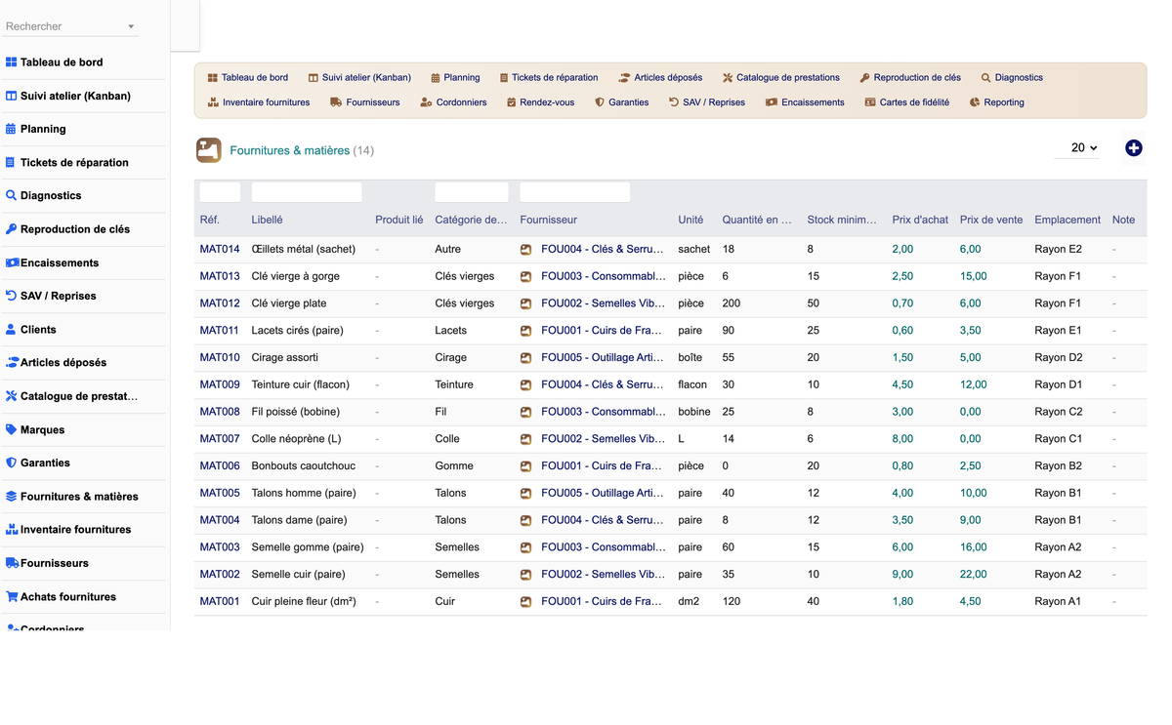1172x725 pixels.
Task: Open supplier FOU001 link in MAT006 row
Action: coord(602,466)
